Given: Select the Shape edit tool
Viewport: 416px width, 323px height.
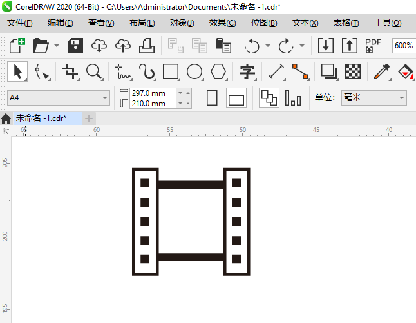Looking at the screenshot, I should coord(43,71).
